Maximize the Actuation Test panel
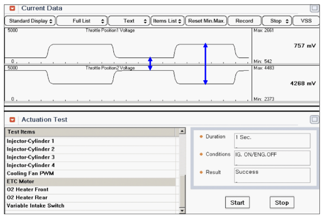The image size is (324, 218). (314, 120)
